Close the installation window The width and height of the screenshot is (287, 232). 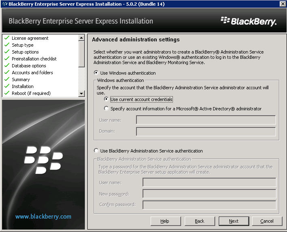coord(283,4)
